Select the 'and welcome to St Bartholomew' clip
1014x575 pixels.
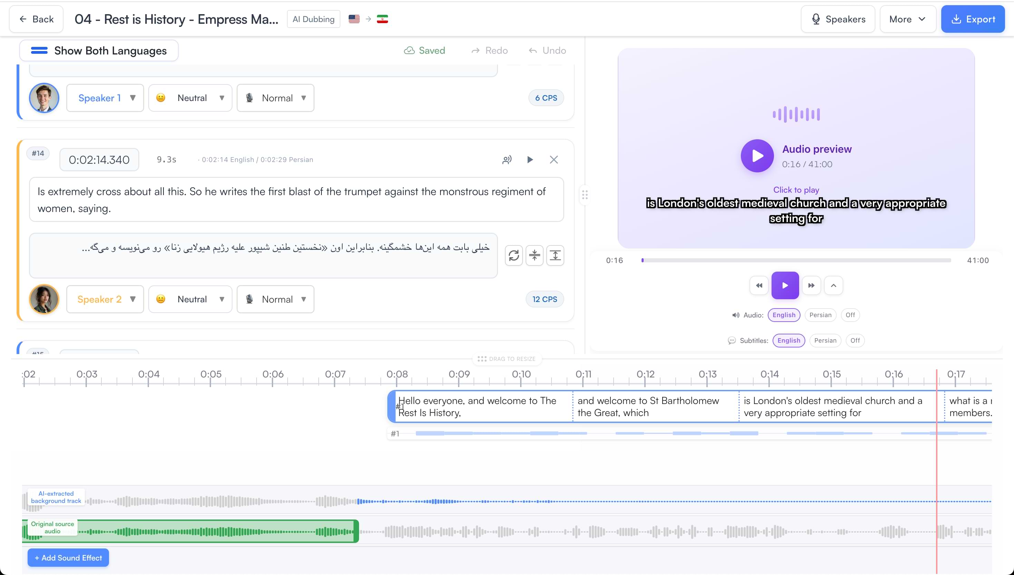(655, 406)
